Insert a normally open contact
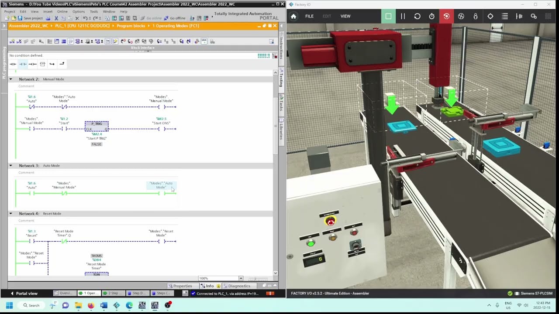559x314 pixels. [x=13, y=64]
